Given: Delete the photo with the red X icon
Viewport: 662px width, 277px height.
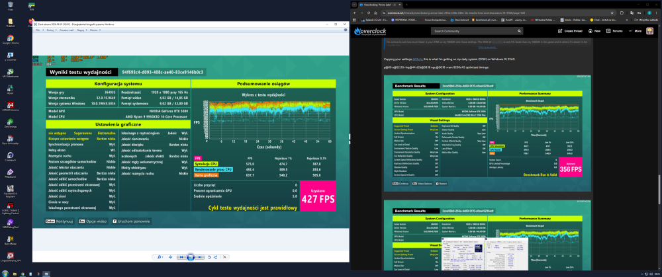Looking at the screenshot, I should (x=224, y=257).
